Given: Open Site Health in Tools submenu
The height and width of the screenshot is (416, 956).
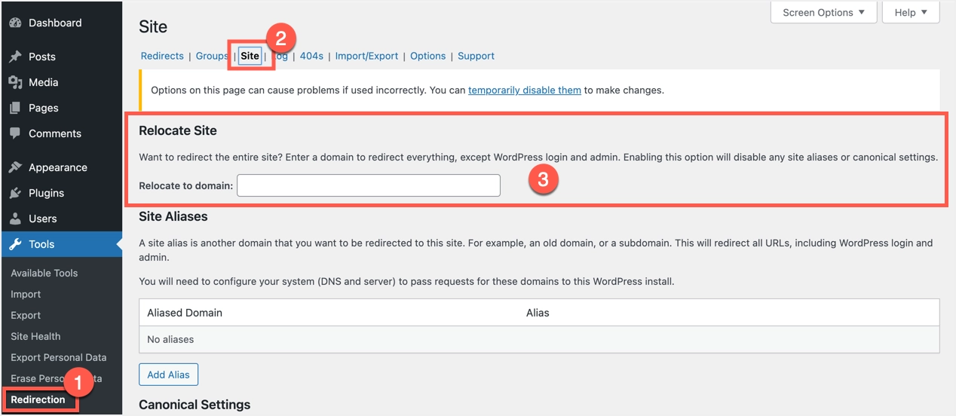Looking at the screenshot, I should click(35, 336).
